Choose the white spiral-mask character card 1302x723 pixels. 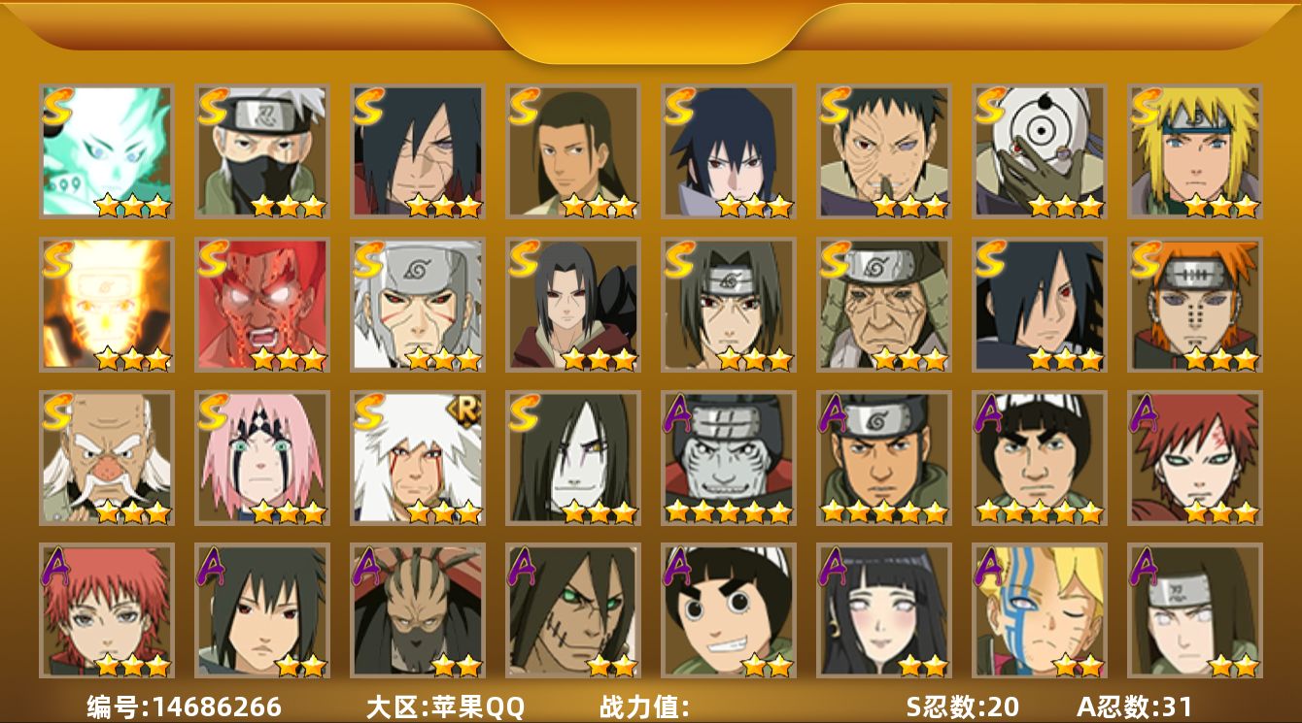(x=1040, y=151)
